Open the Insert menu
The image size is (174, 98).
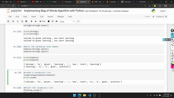(x=34, y=17)
